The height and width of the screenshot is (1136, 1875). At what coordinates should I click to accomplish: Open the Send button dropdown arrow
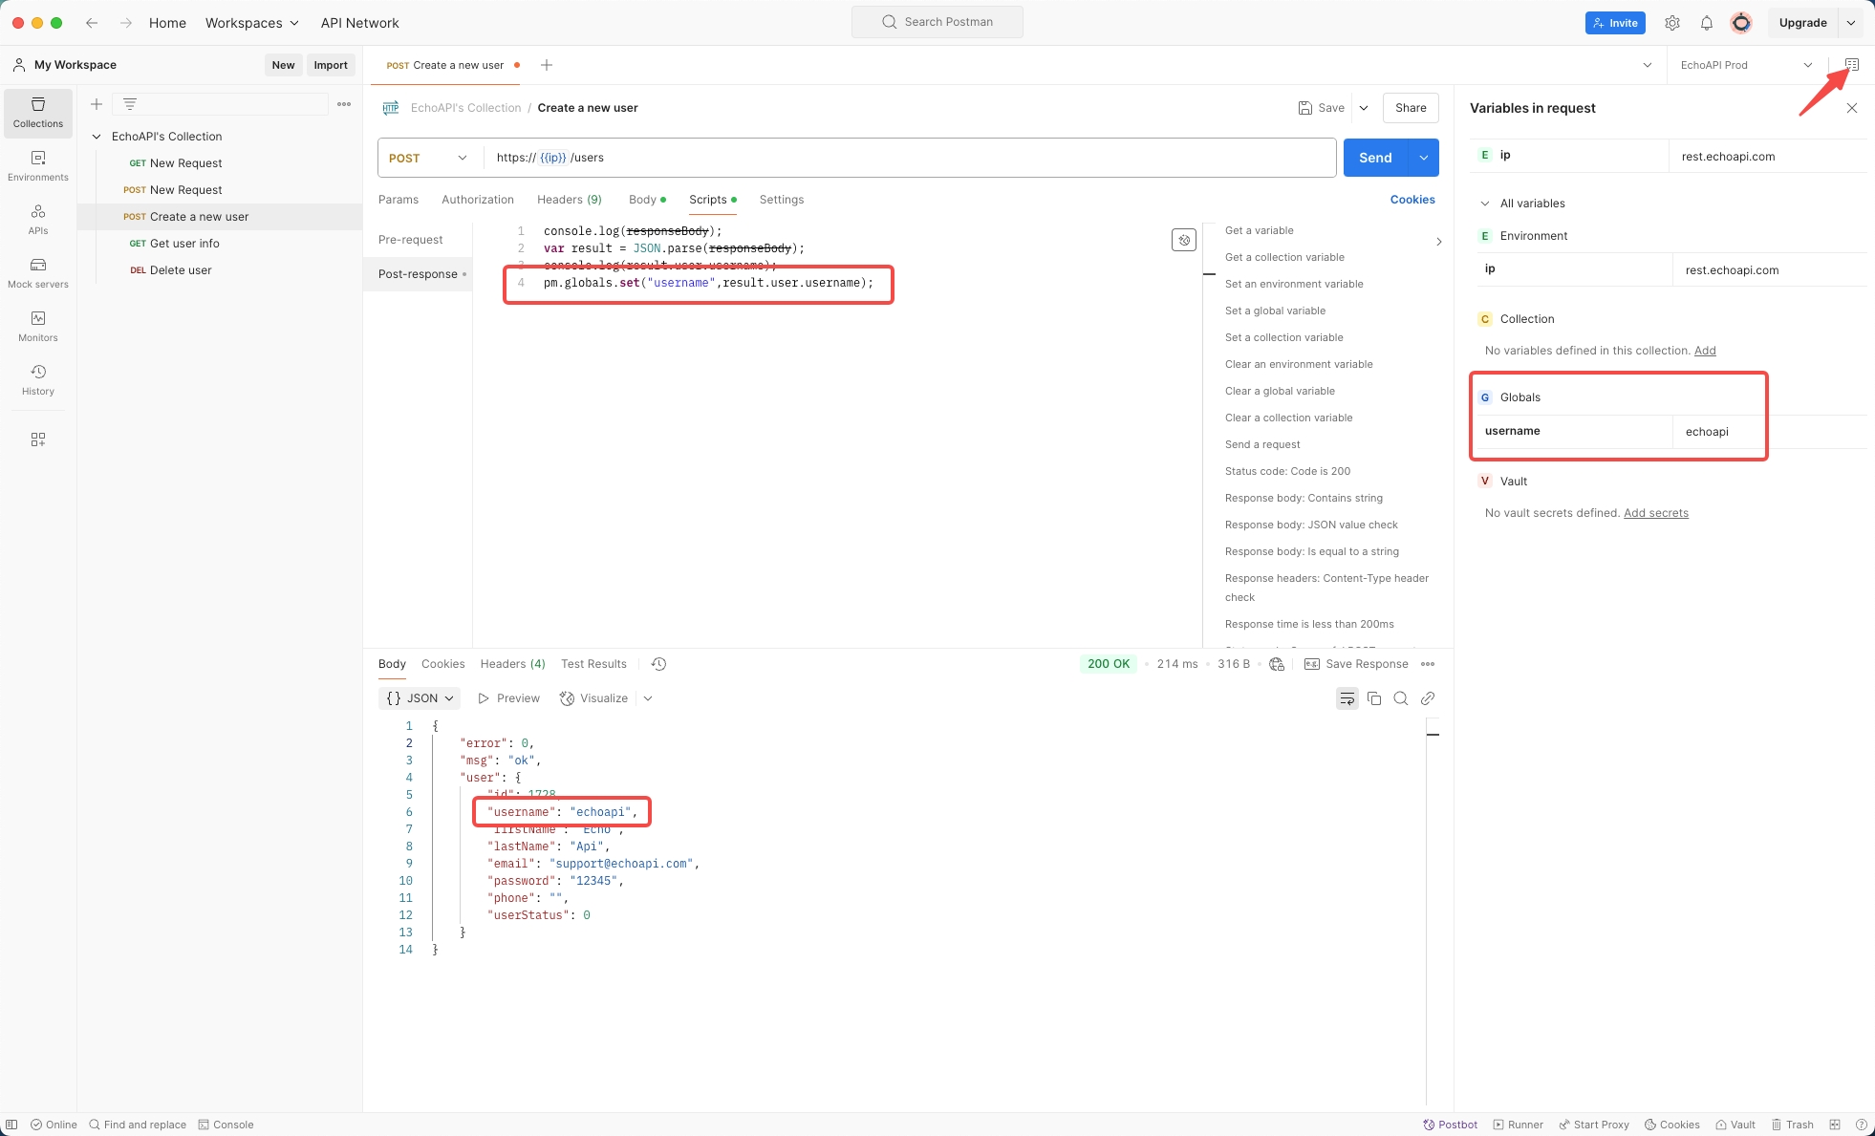pos(1424,158)
